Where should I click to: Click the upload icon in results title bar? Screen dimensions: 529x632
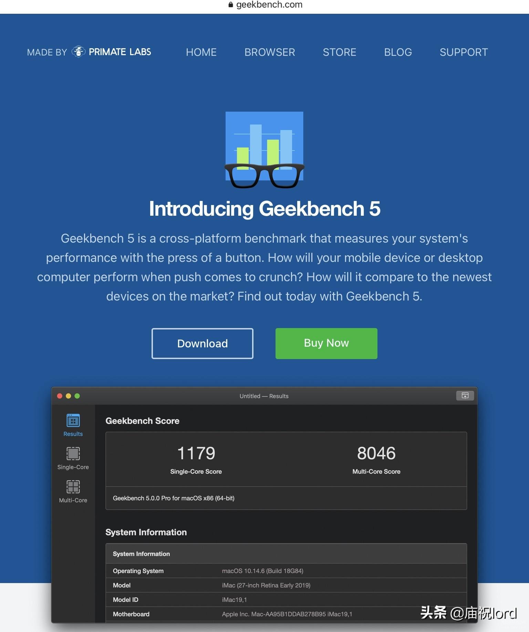(465, 396)
